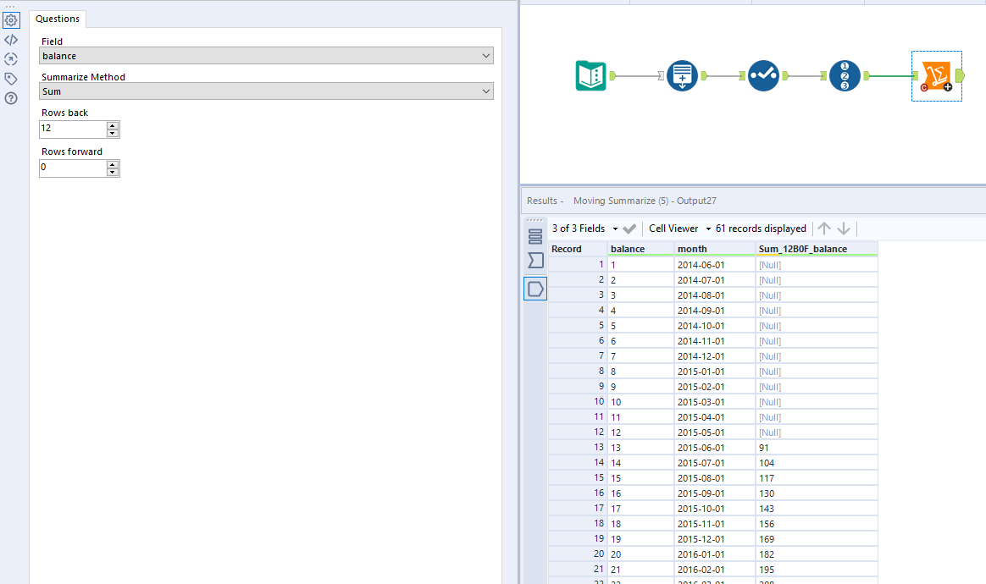Click the circular arrow icon in sidebar
Screen dimensions: 986x584
[x=11, y=58]
